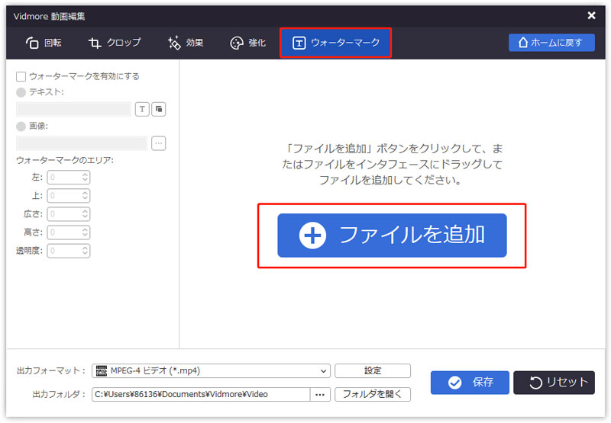Choose the テキスト radio option

(x=21, y=92)
